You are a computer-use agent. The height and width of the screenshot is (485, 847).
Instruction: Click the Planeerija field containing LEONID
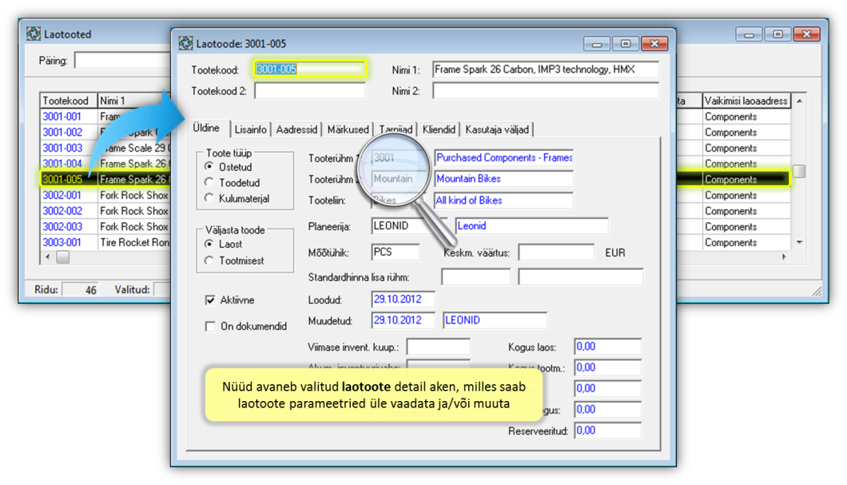(x=408, y=226)
